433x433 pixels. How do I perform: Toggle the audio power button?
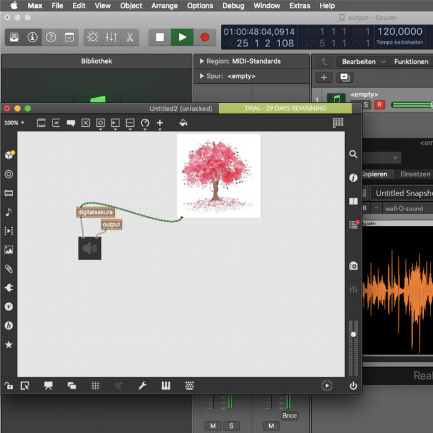click(353, 385)
